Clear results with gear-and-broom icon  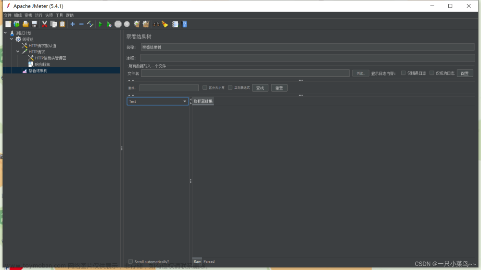tap(137, 24)
